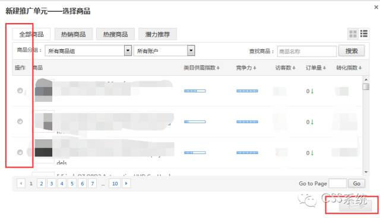Go to page 7

pyautogui.click(x=93, y=184)
